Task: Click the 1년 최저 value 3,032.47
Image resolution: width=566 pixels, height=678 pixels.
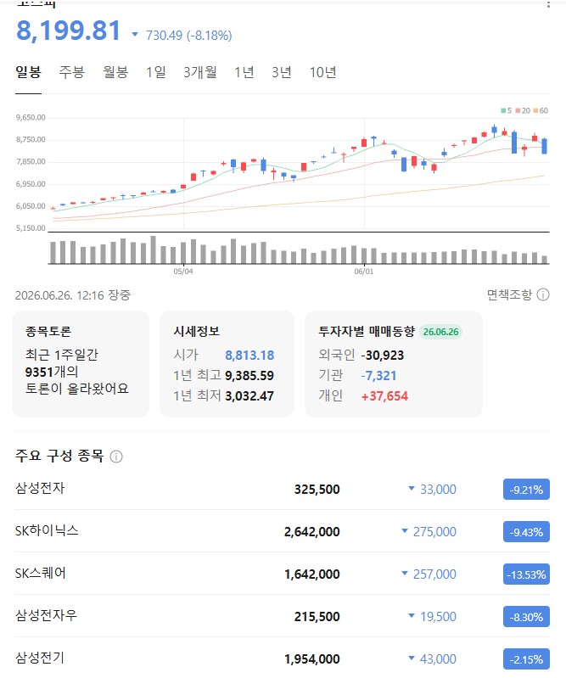Action: 249,395
